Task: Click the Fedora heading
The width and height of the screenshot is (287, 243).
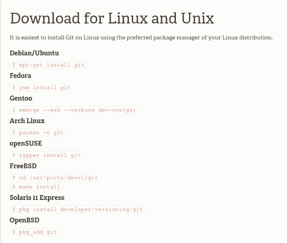Action: [20, 75]
